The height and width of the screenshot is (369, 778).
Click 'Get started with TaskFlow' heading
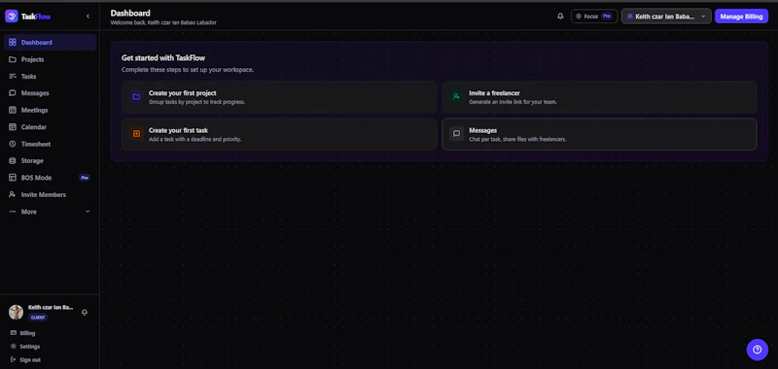[163, 58]
